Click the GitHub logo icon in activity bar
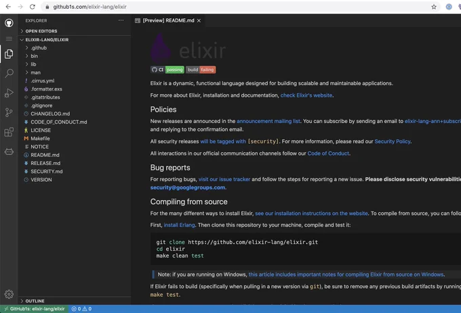Screen dimensions: 461x313 pos(9,23)
